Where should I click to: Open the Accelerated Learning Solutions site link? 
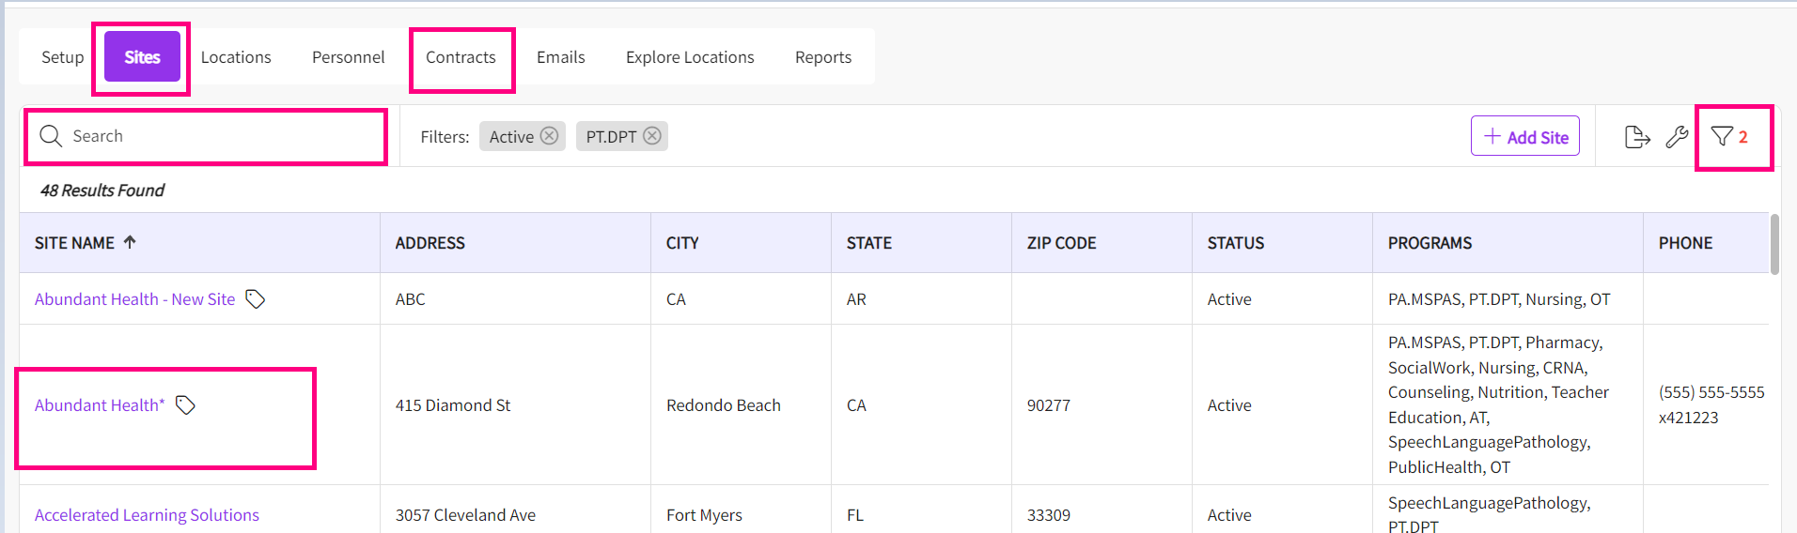tap(147, 515)
